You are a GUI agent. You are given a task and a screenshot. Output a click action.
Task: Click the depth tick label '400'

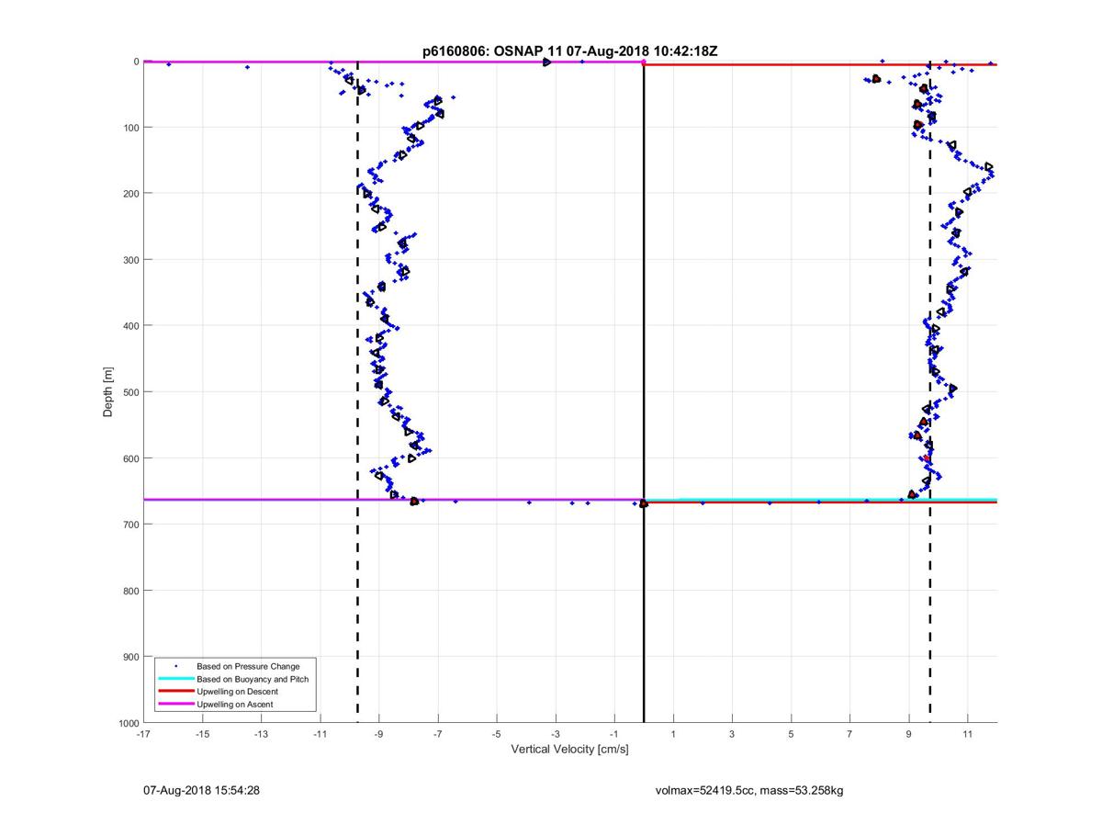(x=130, y=326)
